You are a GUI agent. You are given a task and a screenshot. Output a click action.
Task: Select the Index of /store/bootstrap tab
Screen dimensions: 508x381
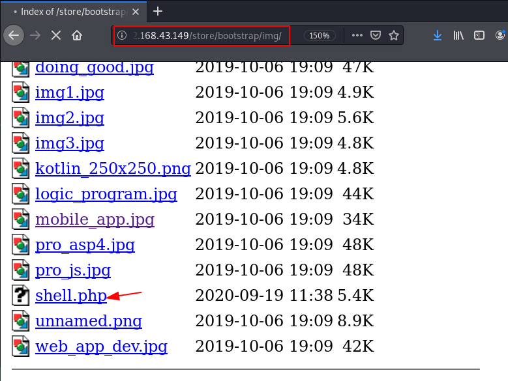pyautogui.click(x=74, y=12)
